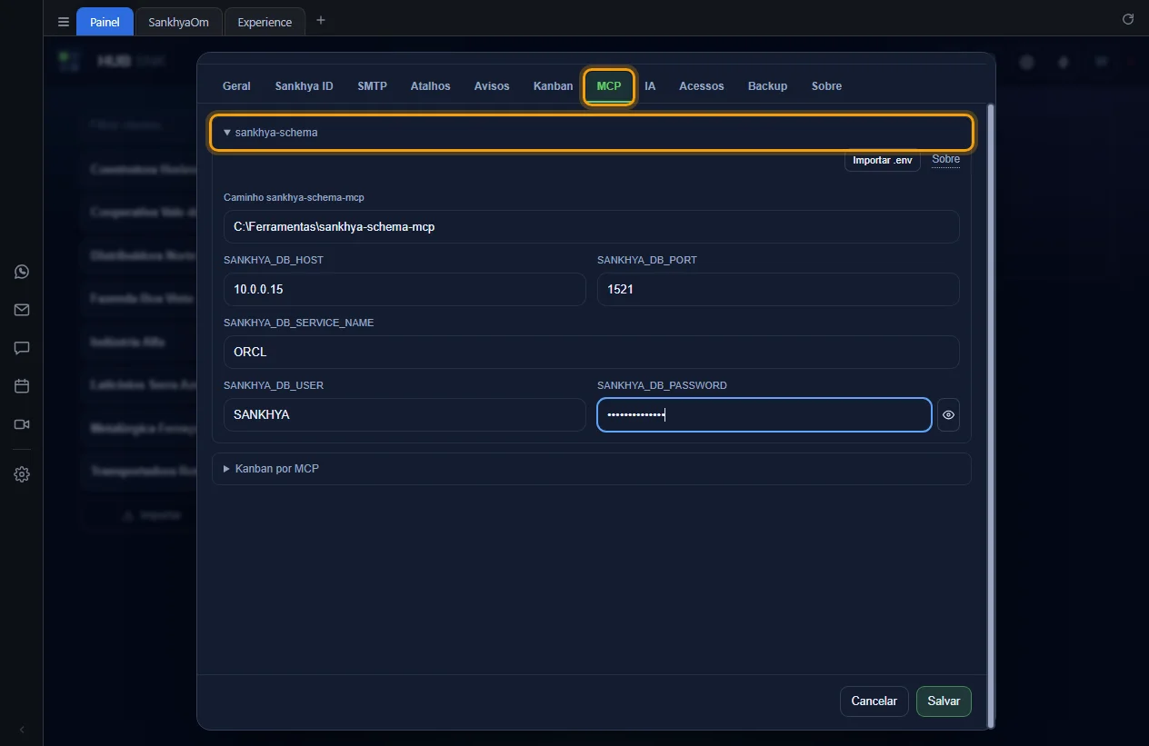Click the SANKHYA_DB_SERVICE_NAME field
Image resolution: width=1149 pixels, height=746 pixels.
(592, 352)
